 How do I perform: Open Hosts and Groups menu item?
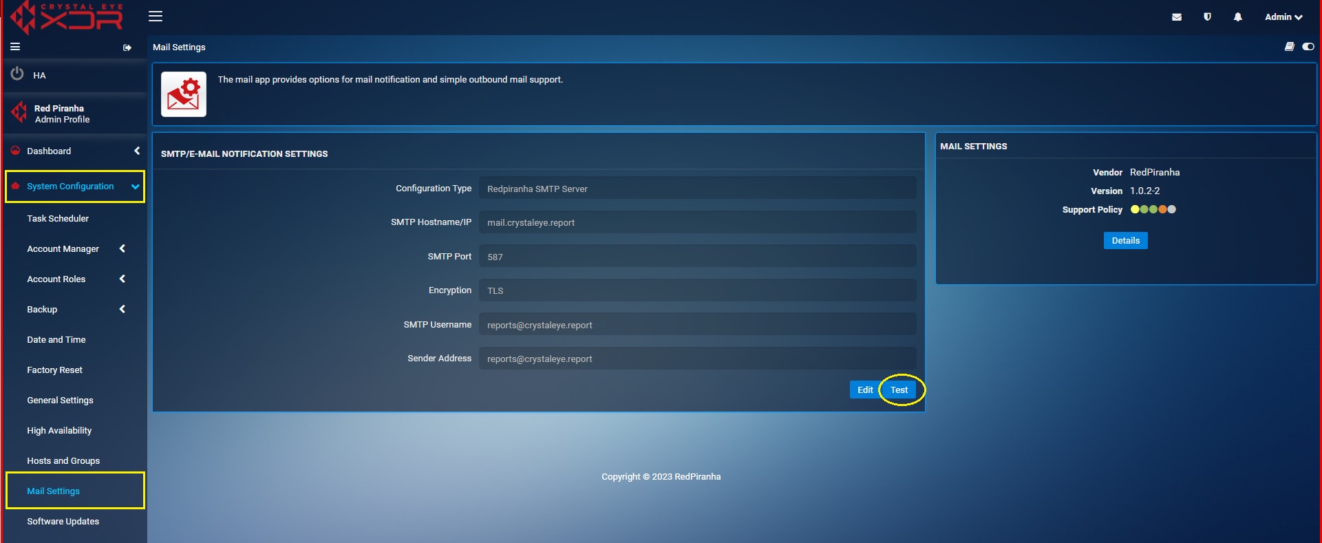point(63,460)
